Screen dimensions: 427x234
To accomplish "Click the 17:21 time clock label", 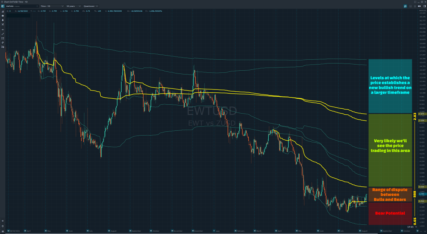I will (410, 227).
